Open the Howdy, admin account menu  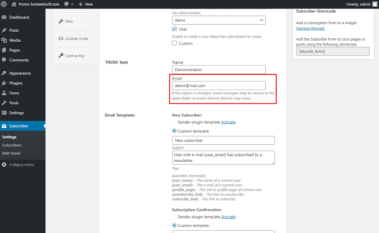click(361, 4)
